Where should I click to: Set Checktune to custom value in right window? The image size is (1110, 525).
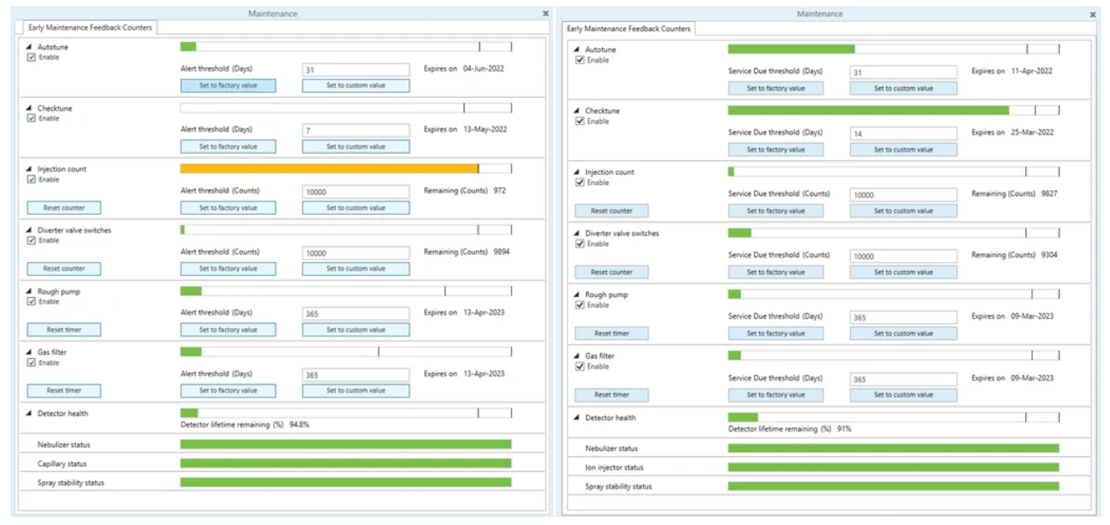(x=904, y=149)
